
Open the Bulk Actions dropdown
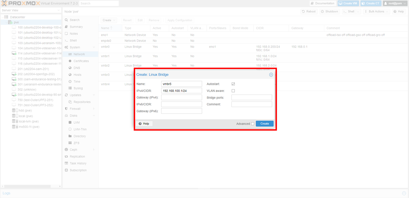[x=376, y=12]
